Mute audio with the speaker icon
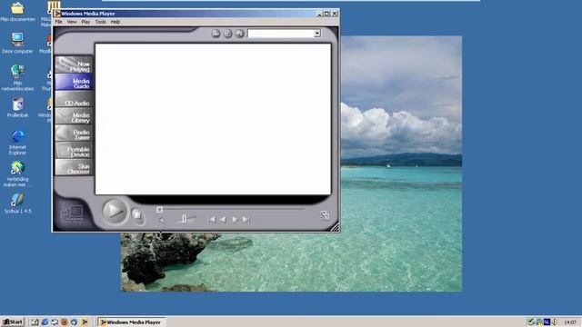The width and height of the screenshot is (582, 327). pyautogui.click(x=161, y=220)
